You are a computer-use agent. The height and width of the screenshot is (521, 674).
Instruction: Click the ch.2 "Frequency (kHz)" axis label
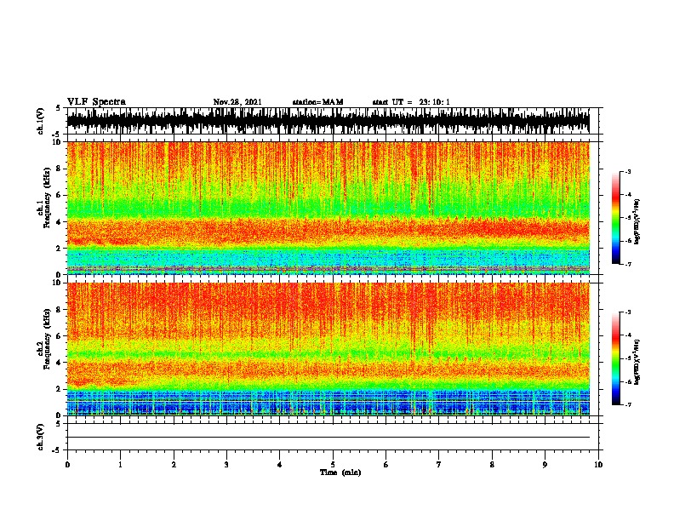coord(47,339)
